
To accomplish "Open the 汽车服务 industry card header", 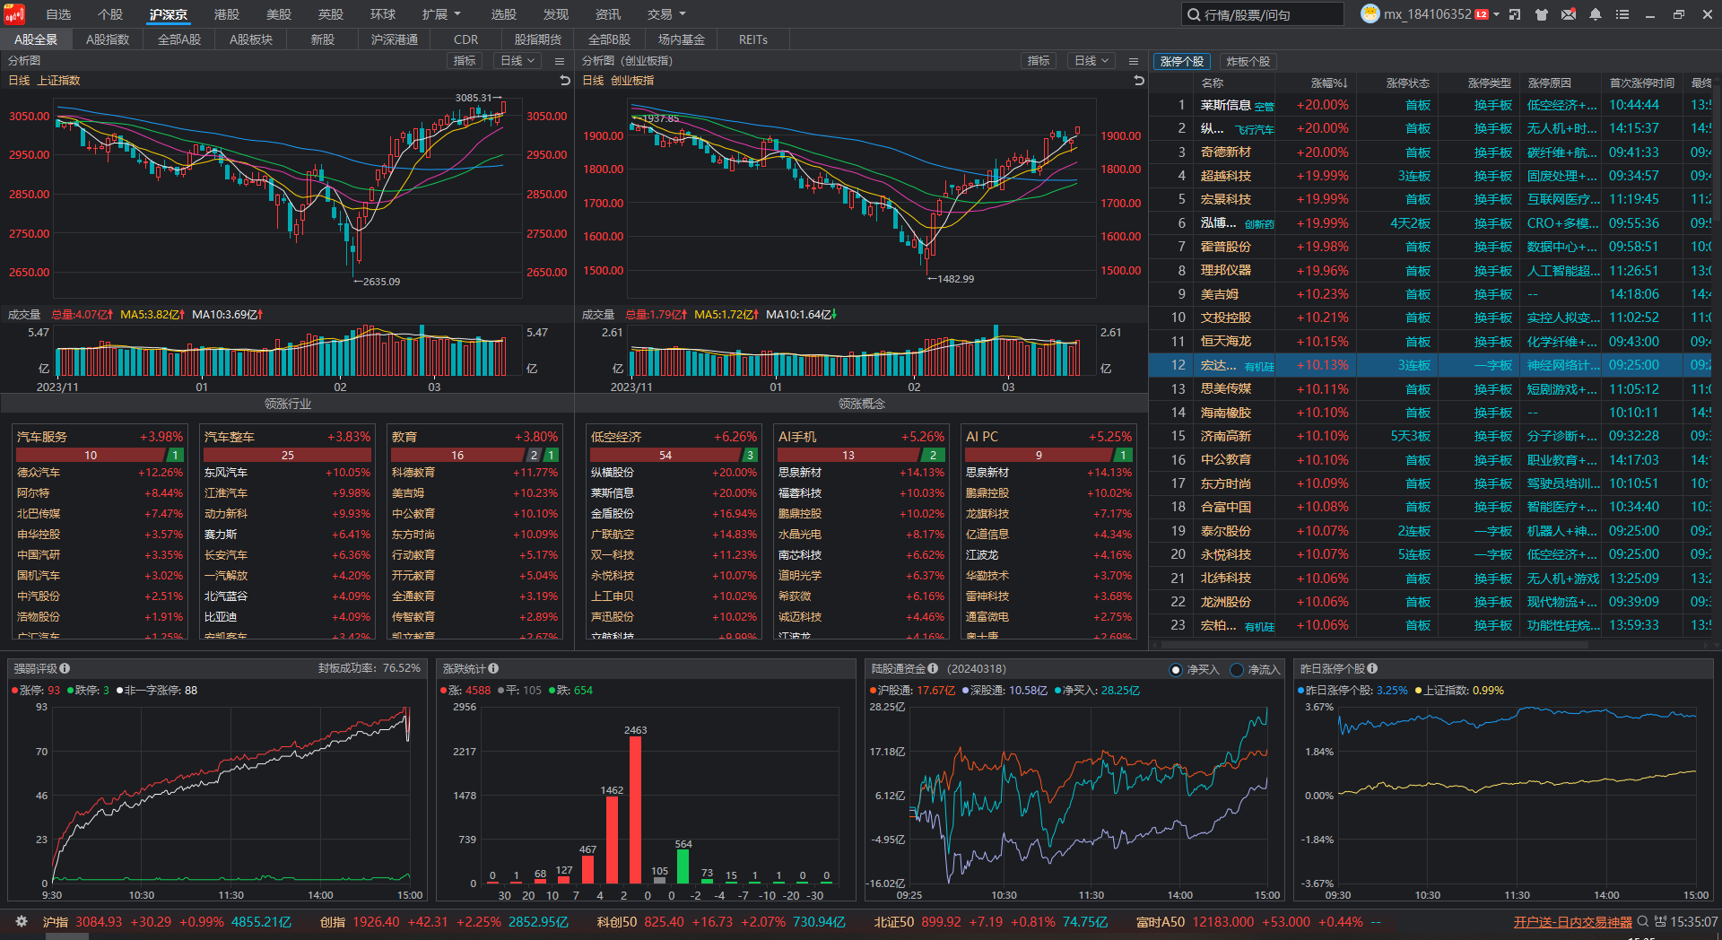I will [100, 437].
